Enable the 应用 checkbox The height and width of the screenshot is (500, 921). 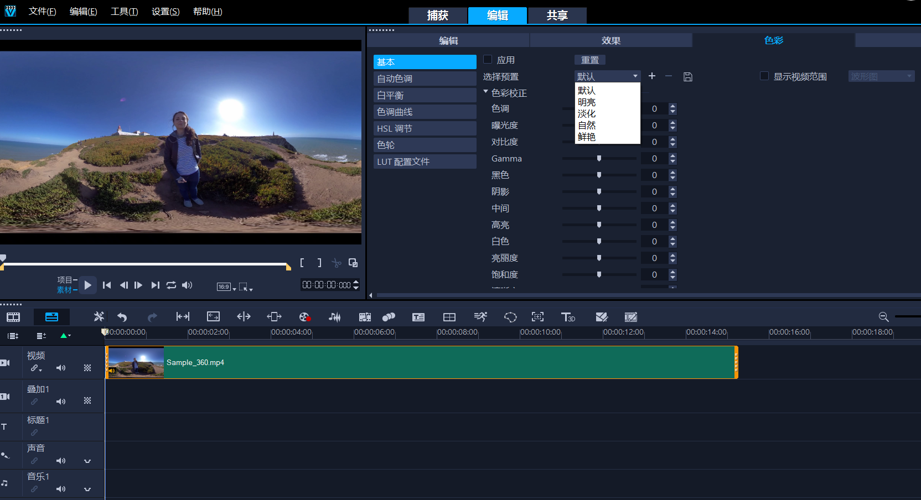point(488,60)
